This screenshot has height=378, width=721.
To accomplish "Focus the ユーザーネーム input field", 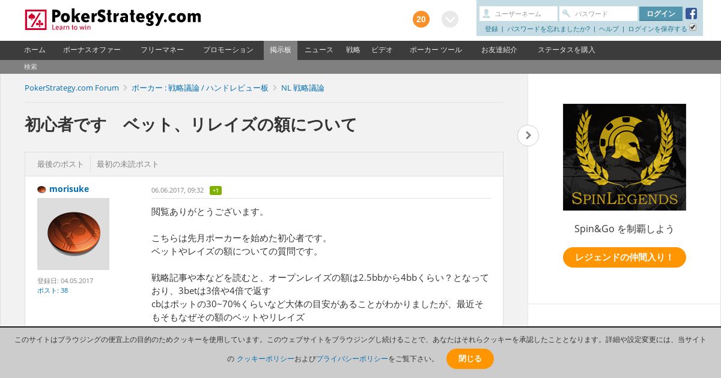I will click(519, 14).
